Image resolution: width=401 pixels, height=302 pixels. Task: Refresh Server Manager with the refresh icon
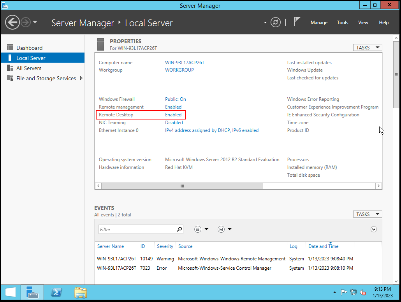(x=276, y=22)
